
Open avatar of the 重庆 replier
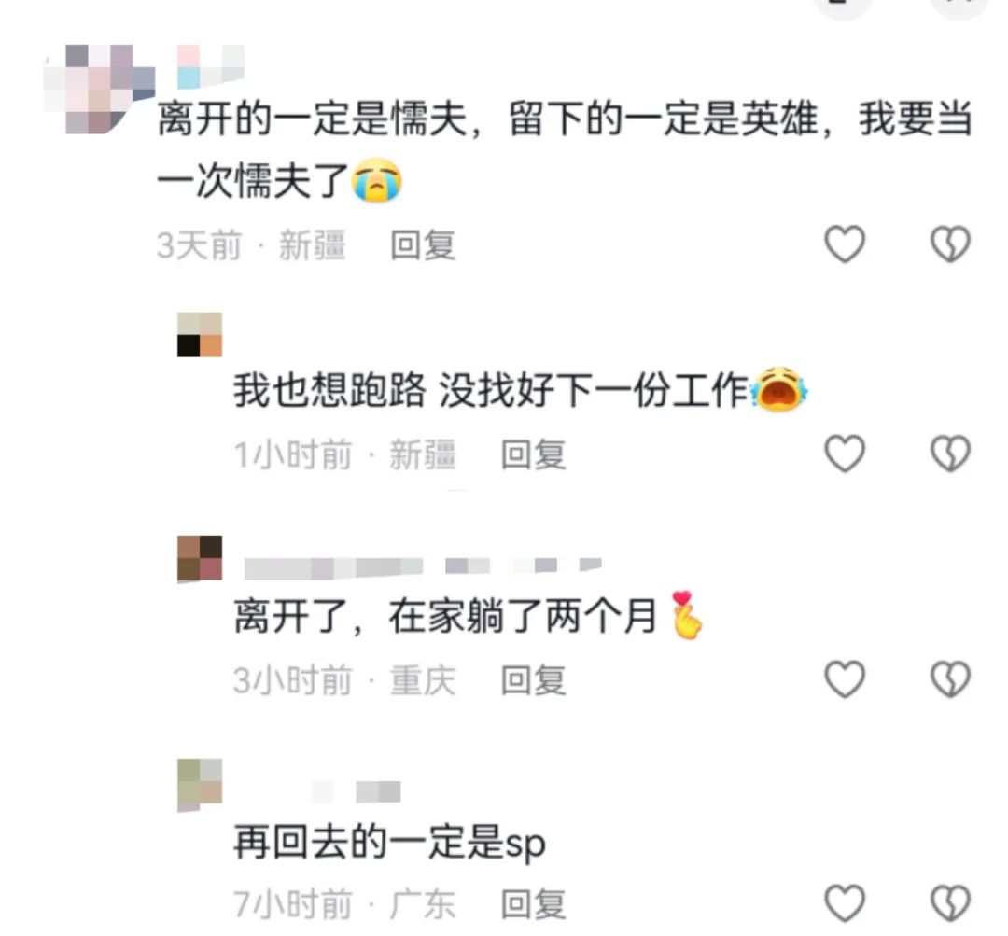coord(200,559)
